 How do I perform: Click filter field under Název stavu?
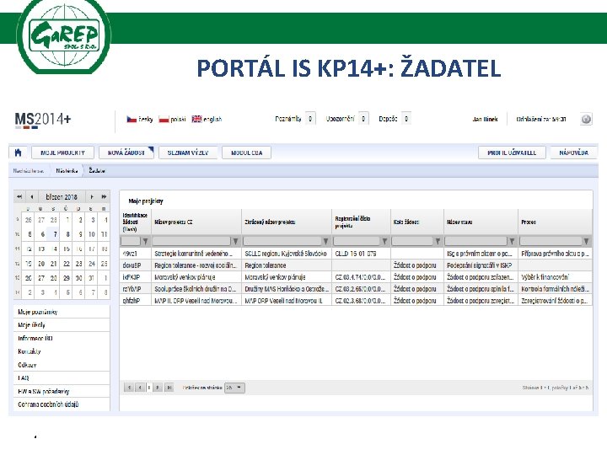click(x=476, y=241)
